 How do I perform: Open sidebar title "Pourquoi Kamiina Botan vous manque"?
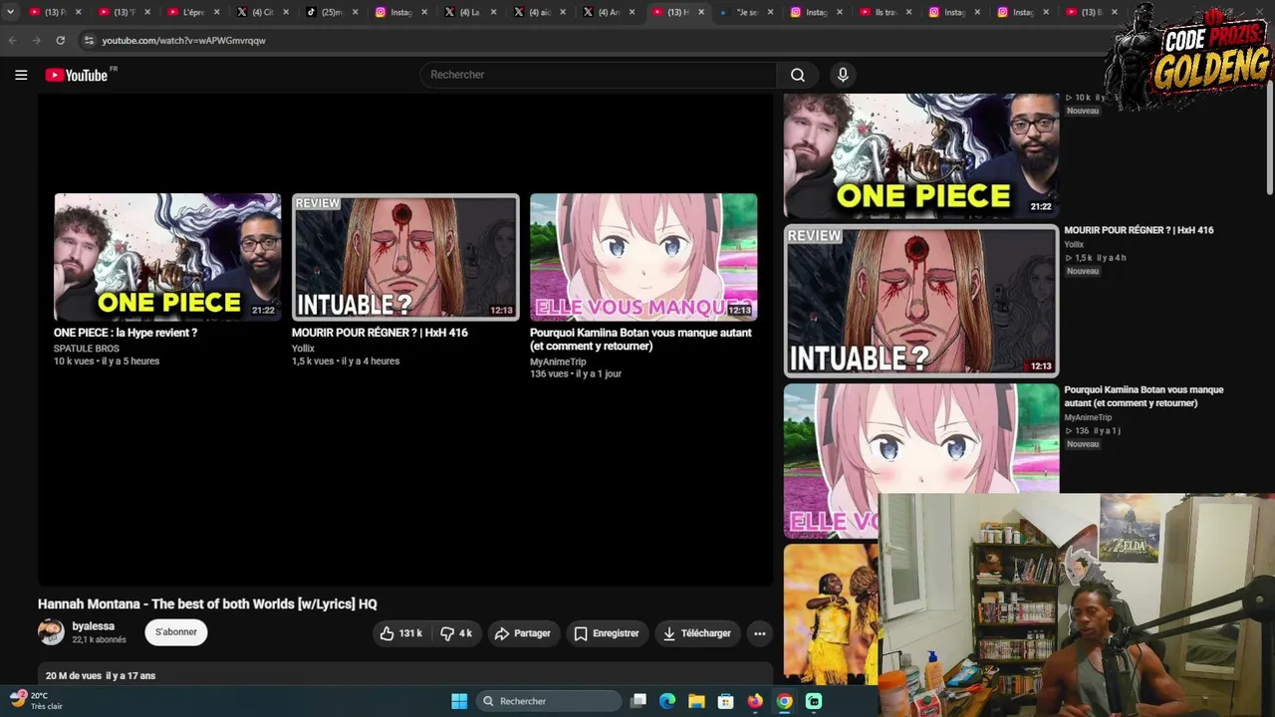pos(1144,396)
